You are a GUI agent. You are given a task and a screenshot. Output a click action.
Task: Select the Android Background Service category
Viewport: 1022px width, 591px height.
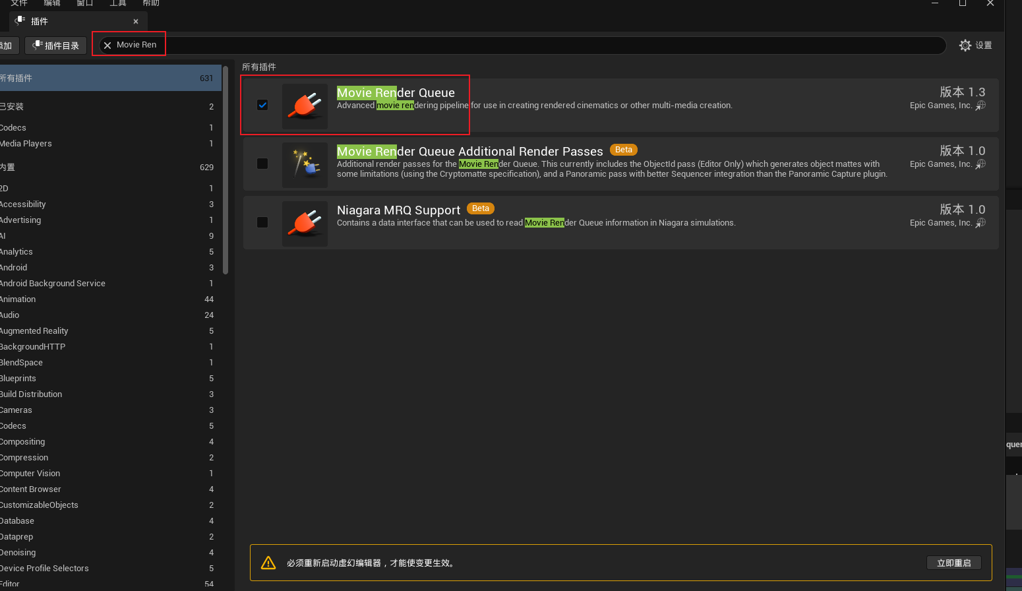(111, 284)
